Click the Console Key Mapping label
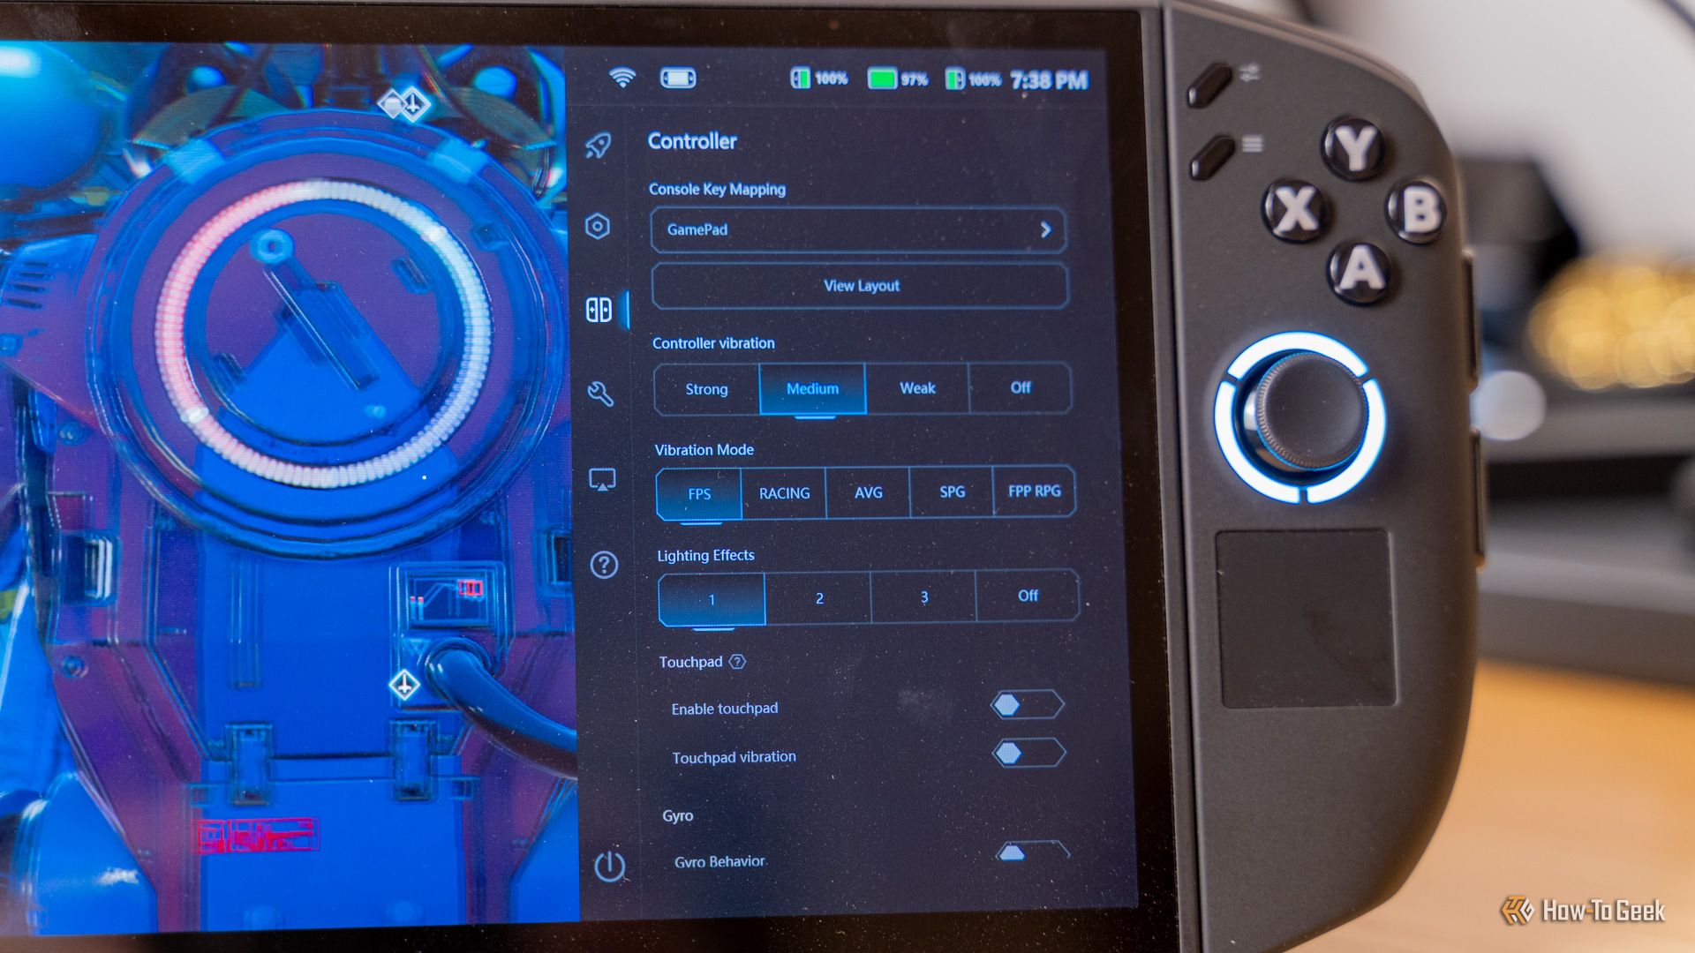Viewport: 1695px width, 953px height. (x=717, y=189)
